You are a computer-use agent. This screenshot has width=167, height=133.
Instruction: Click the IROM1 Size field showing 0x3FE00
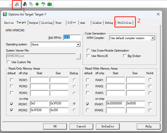coord(59,104)
